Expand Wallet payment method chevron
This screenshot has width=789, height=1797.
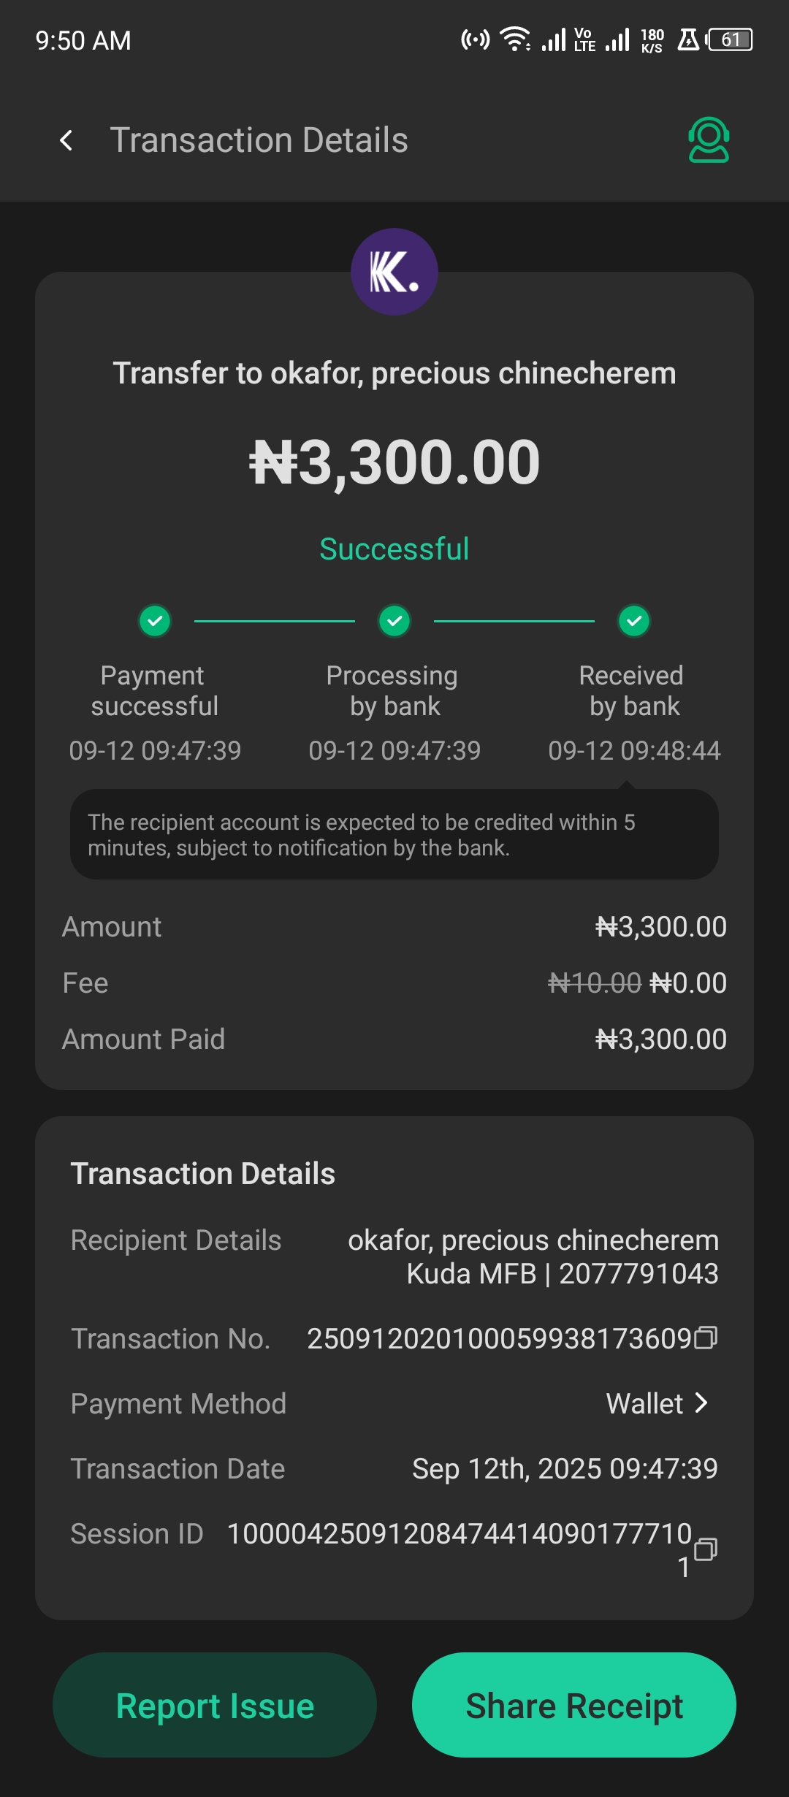[x=701, y=1403]
